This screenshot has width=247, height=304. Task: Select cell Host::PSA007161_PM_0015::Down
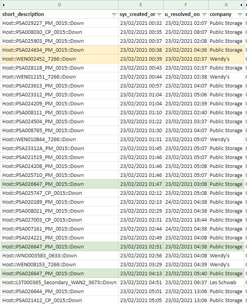[x=60, y=229]
